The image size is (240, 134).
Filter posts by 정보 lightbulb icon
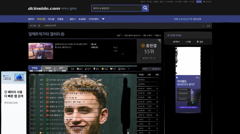[96, 69]
